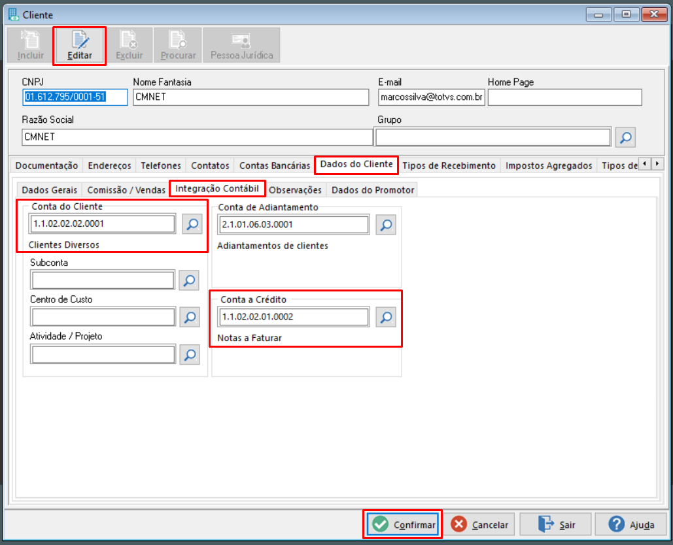Click the Confirmar button
Viewport: 673px width, 545px height.
tap(403, 525)
